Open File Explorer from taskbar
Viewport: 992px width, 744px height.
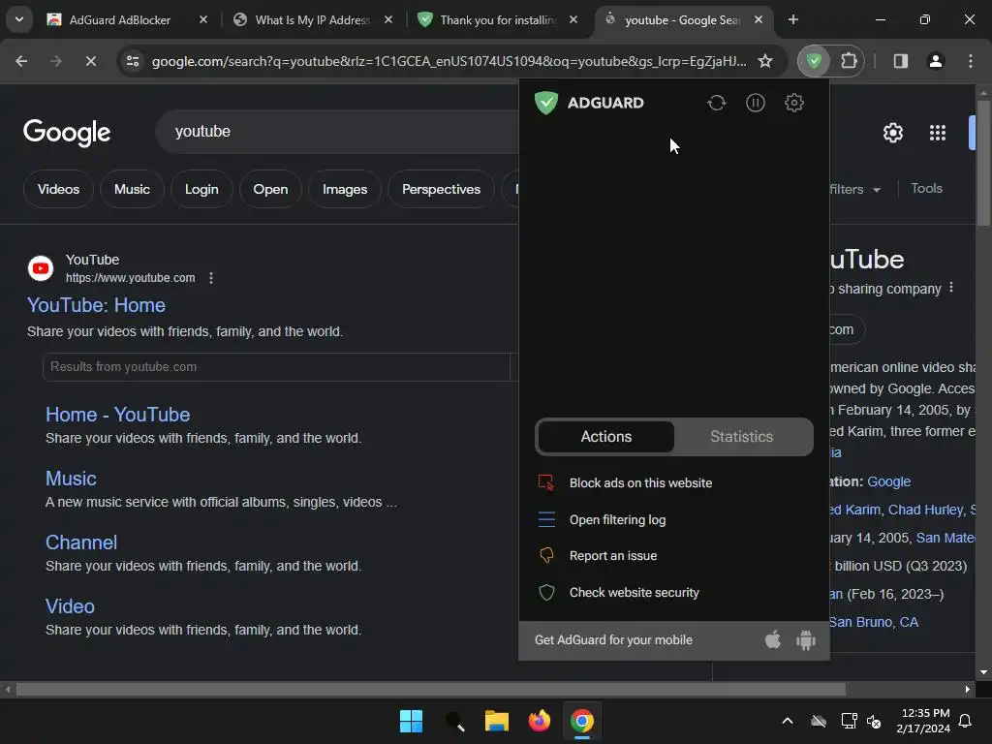[x=497, y=721]
